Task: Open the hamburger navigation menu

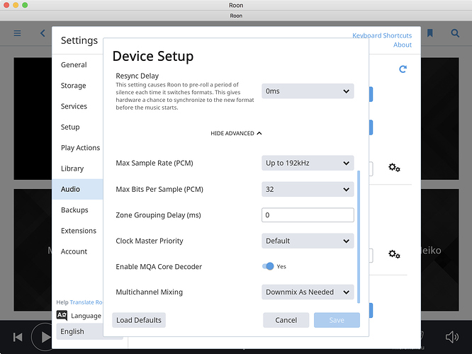Action: (x=18, y=33)
